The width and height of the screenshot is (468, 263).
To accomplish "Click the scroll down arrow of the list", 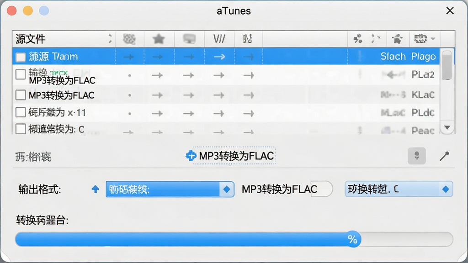I will [447, 128].
